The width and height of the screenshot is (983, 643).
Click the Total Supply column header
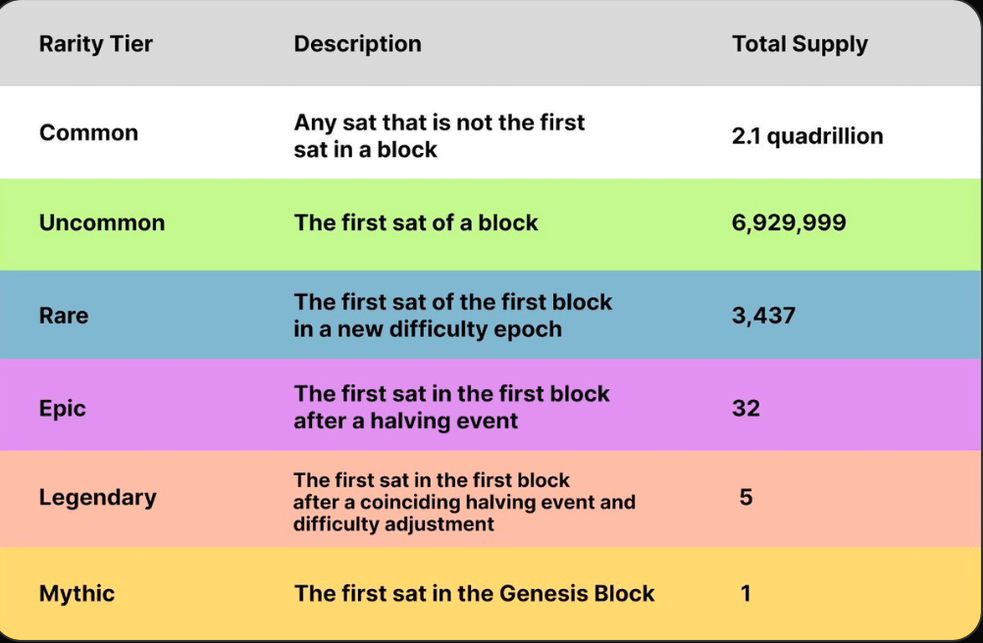(x=800, y=44)
